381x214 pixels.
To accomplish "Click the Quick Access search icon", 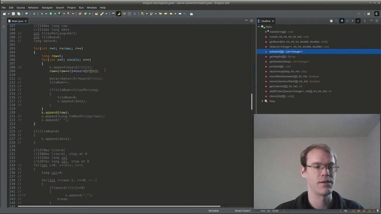I will coord(358,14).
